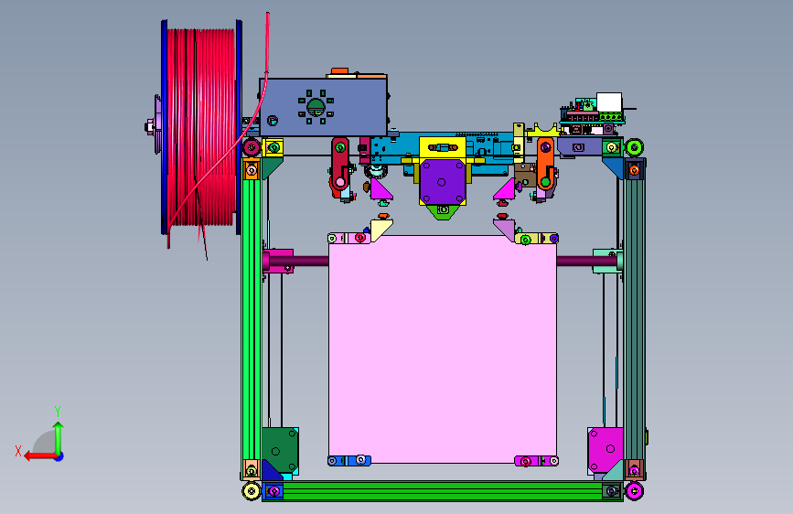This screenshot has height=514, width=793.
Task: Select the white relay block on the controller board
Action: pos(609,102)
